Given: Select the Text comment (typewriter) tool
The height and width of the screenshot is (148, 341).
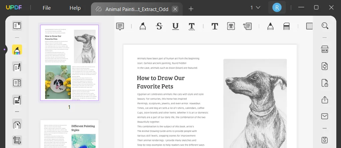Looking at the screenshot, I should point(215,26).
